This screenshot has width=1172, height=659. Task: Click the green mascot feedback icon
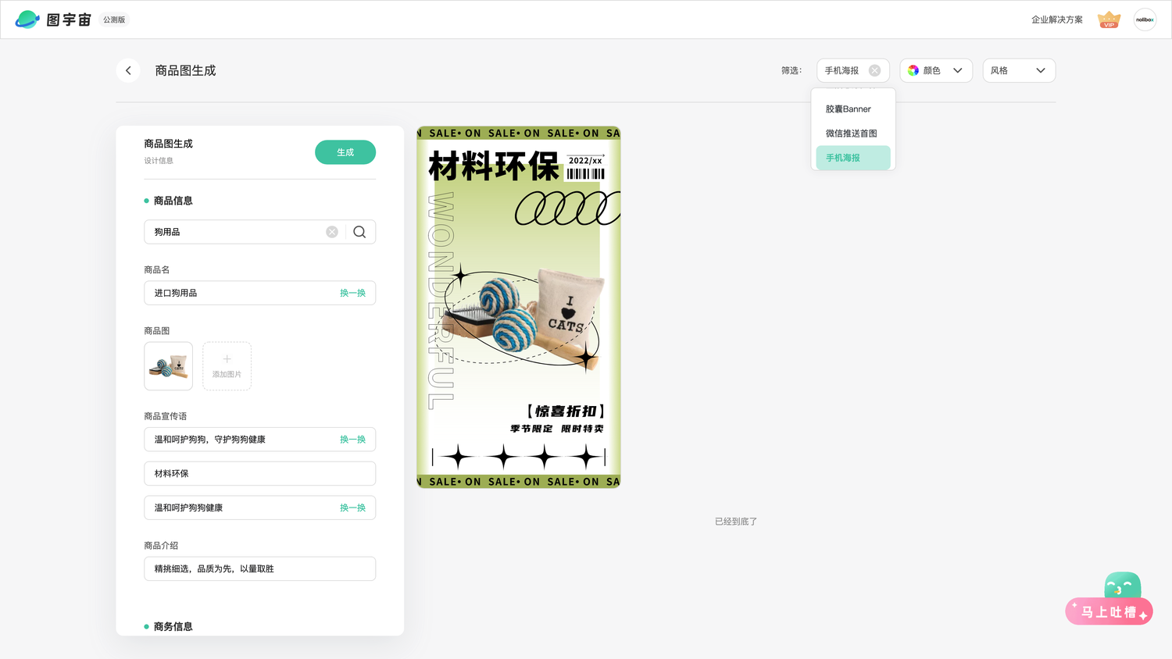1123,586
